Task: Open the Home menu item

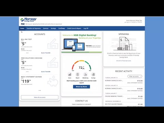Action: pos(22,28)
